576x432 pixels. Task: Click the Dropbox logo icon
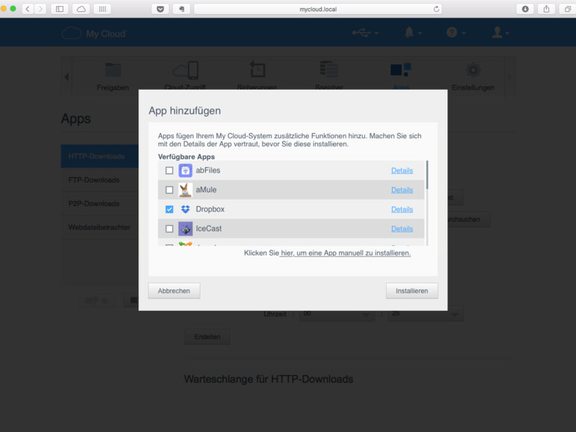(x=186, y=209)
